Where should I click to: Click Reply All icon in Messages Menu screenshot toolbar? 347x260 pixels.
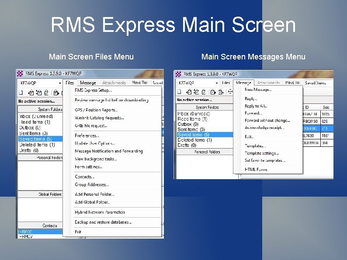click(x=196, y=92)
